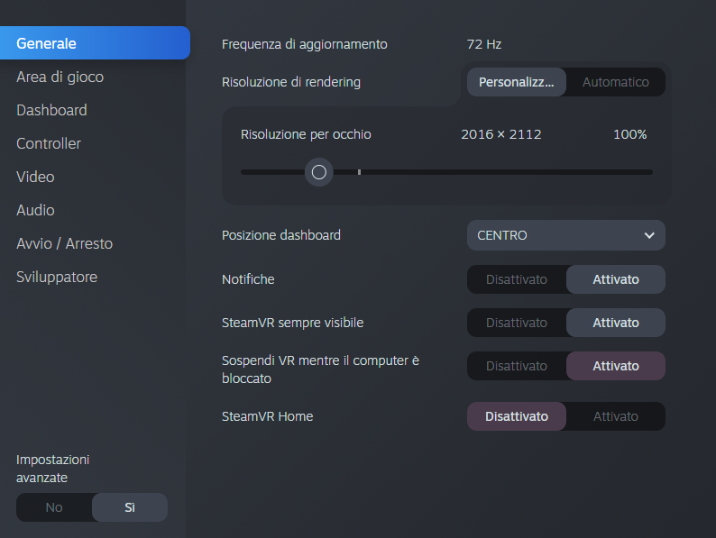
Task: Set Impostazioni avanzate to No
Action: click(54, 507)
